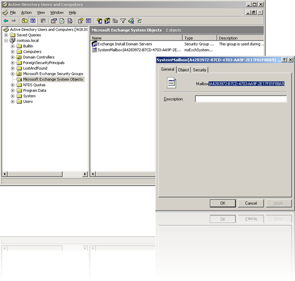Select the Active Directory Users and Computers root node
This screenshot has width=295, height=281.
pyautogui.click(x=49, y=29)
